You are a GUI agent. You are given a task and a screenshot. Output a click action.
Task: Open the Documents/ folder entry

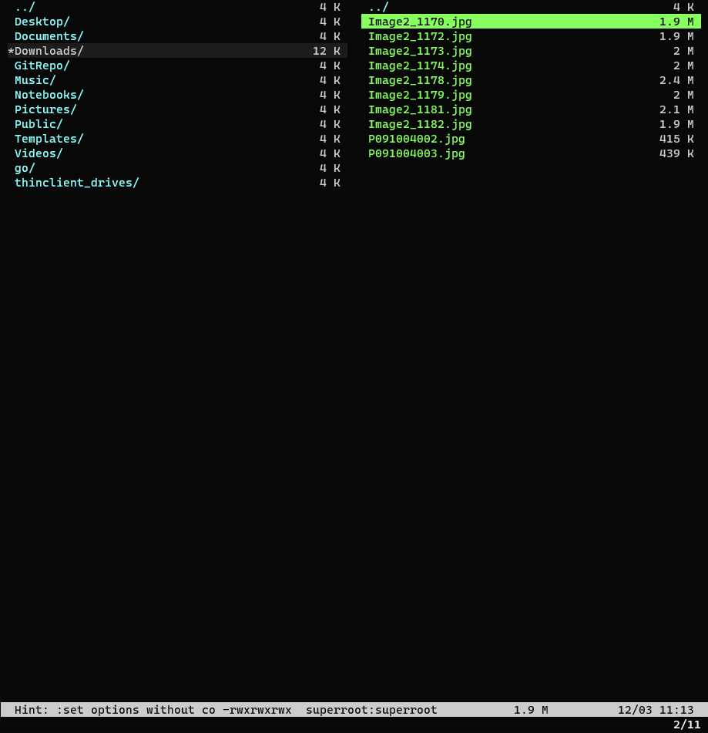(177, 36)
